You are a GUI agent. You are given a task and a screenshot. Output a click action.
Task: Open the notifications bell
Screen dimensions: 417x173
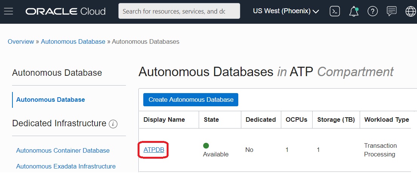click(354, 11)
